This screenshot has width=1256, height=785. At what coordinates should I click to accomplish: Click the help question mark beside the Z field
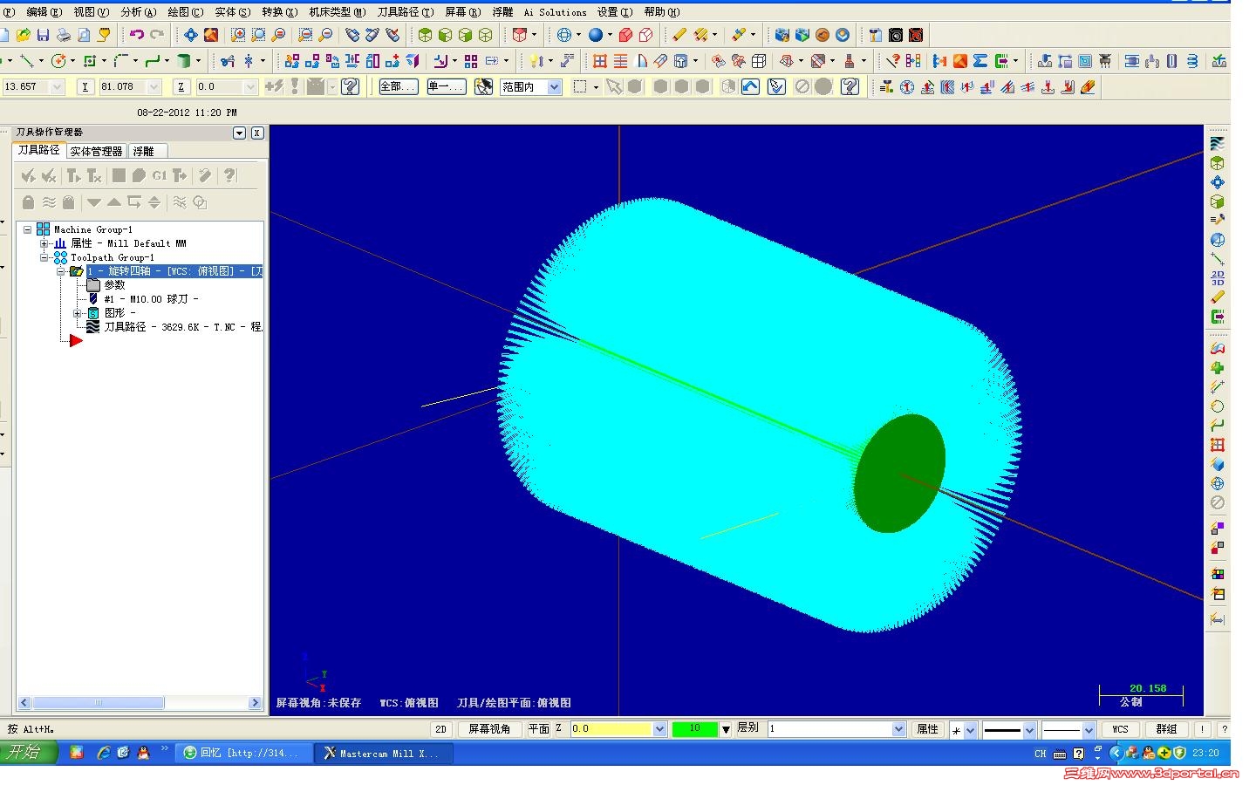[x=351, y=86]
